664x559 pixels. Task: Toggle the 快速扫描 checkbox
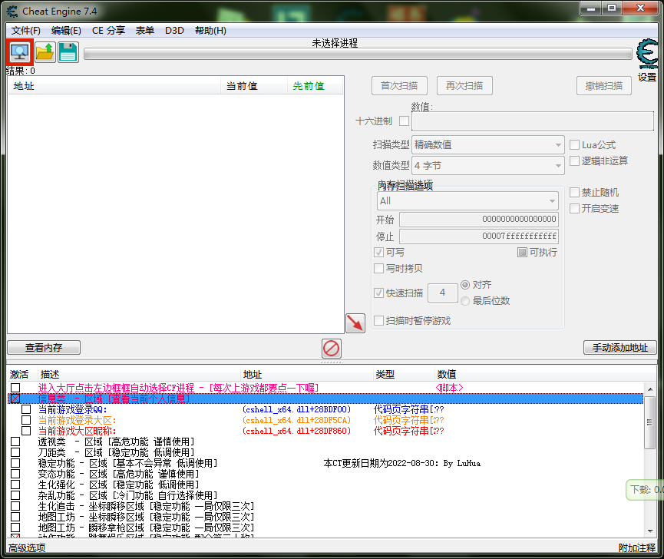(x=379, y=293)
